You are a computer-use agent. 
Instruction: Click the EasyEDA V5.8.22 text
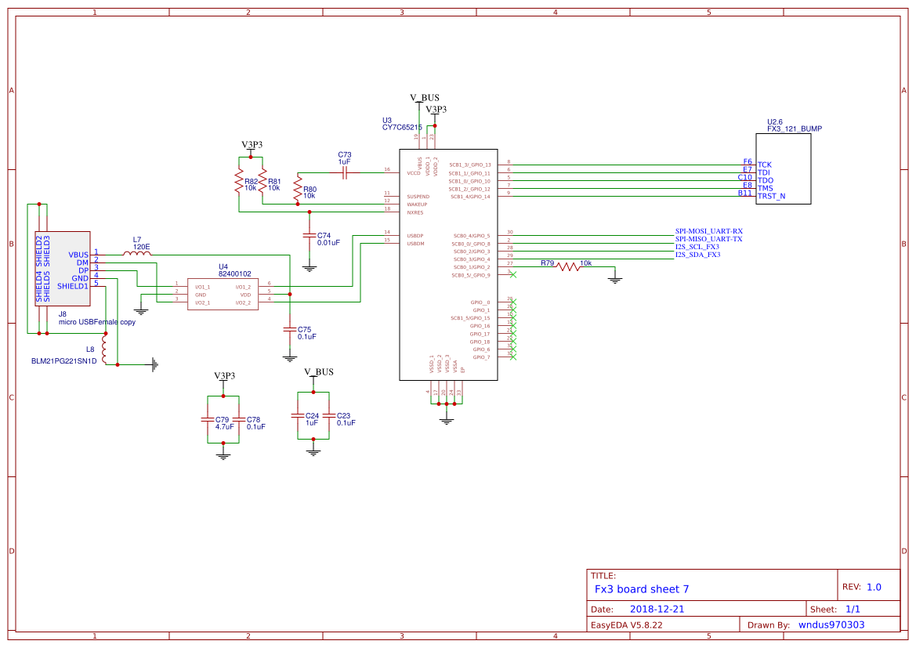pos(626,624)
